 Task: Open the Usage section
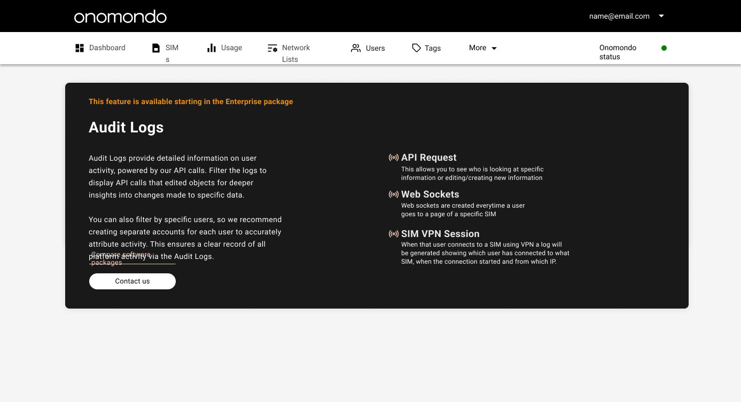[225, 48]
